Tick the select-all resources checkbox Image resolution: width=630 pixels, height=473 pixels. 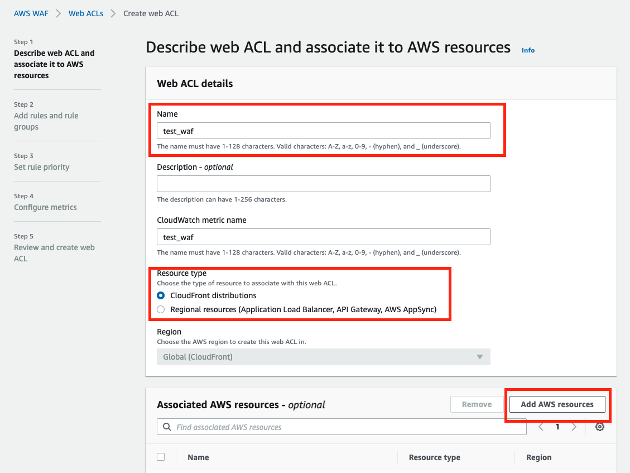pyautogui.click(x=161, y=457)
